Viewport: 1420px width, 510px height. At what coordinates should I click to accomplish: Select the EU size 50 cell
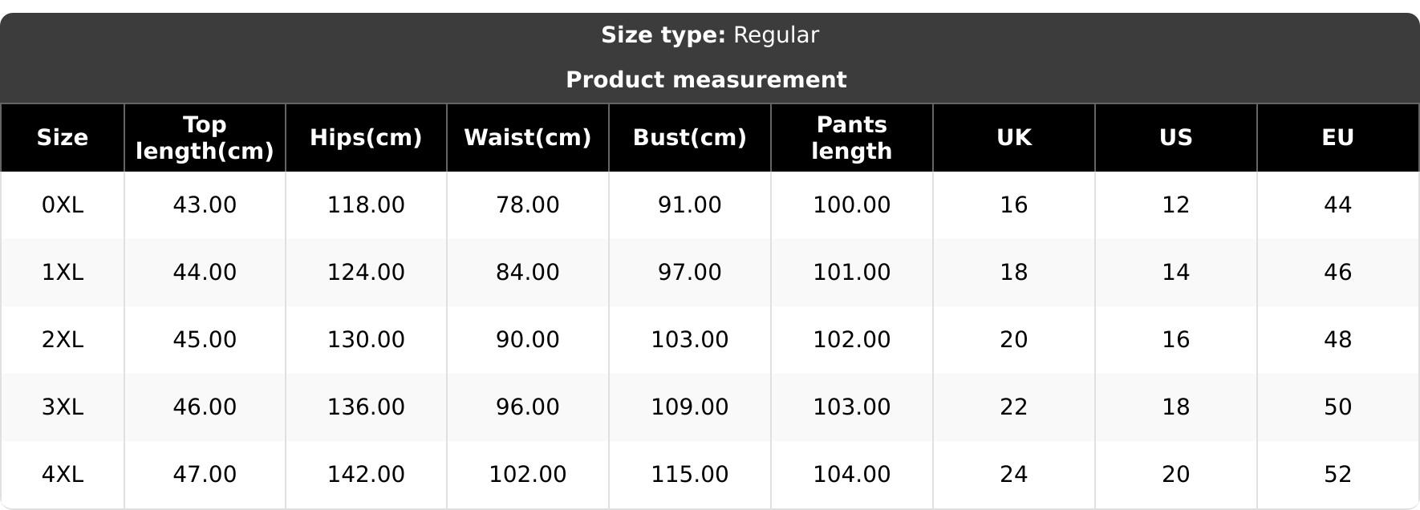tap(1338, 407)
